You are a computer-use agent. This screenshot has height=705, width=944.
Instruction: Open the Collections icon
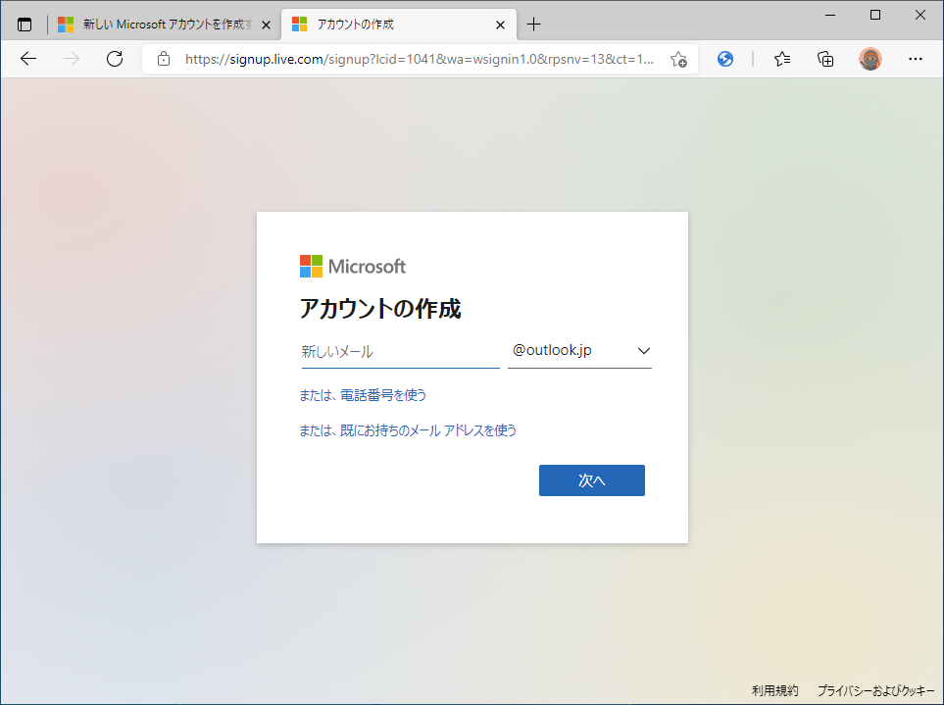click(825, 59)
